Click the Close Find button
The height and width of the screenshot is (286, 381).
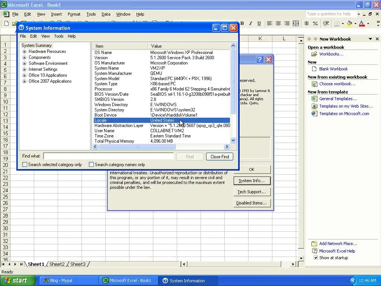click(220, 157)
